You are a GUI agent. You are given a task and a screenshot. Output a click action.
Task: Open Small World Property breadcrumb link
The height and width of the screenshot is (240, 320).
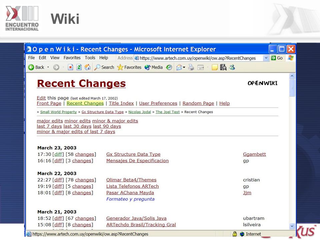click(58, 112)
